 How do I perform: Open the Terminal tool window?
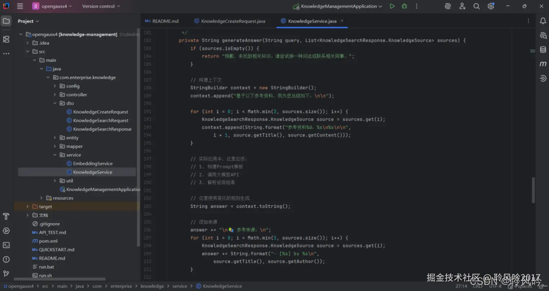click(6, 245)
